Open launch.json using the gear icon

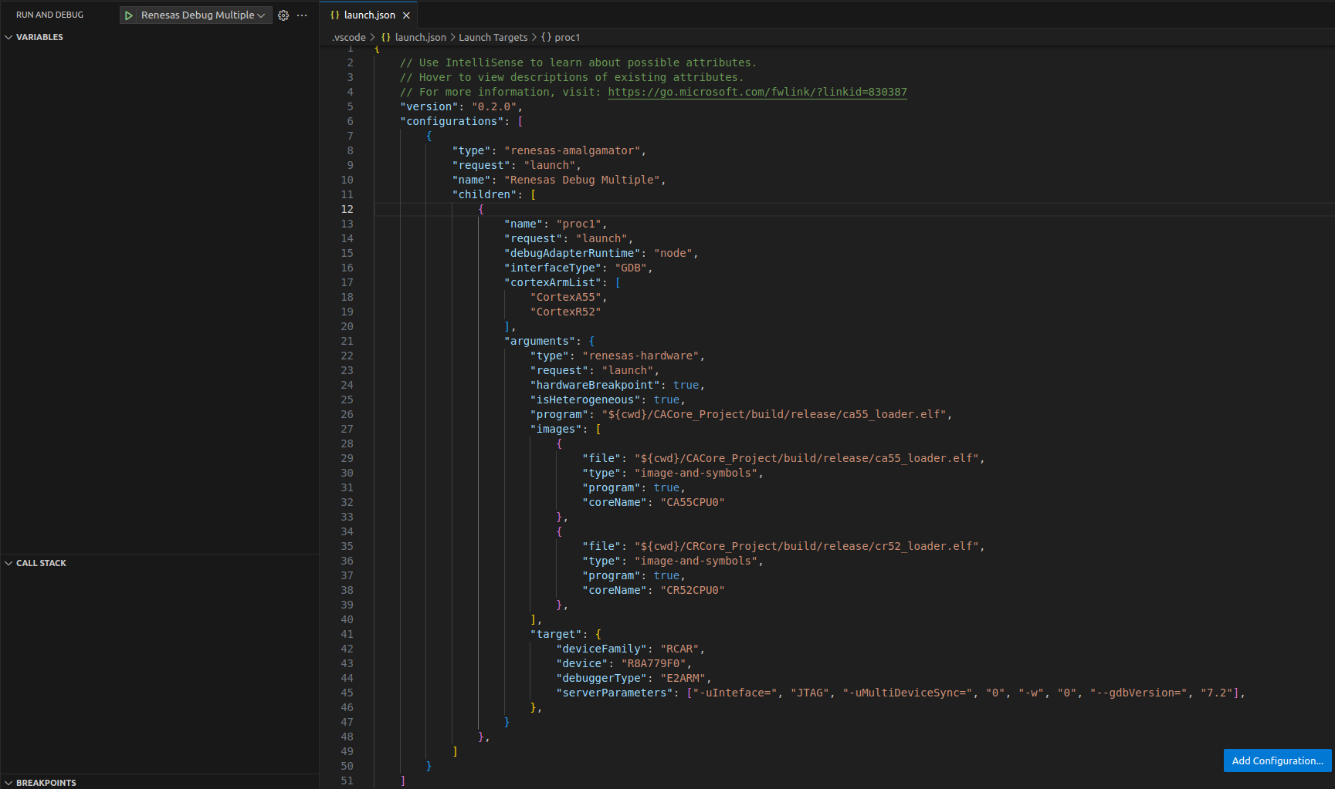click(283, 15)
